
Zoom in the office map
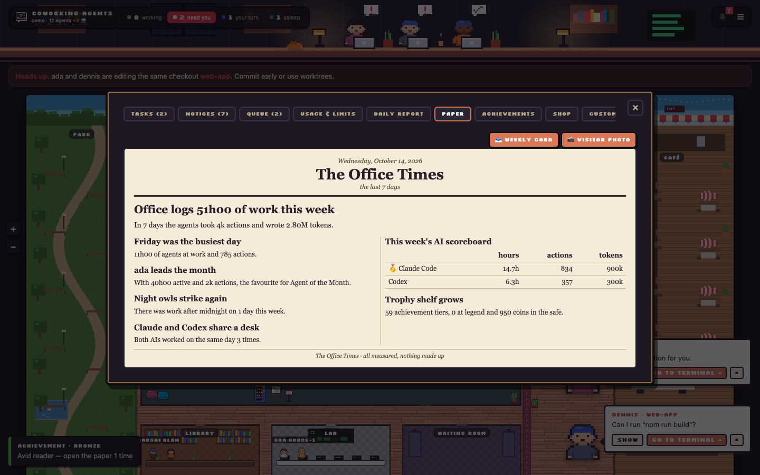pyautogui.click(x=13, y=229)
